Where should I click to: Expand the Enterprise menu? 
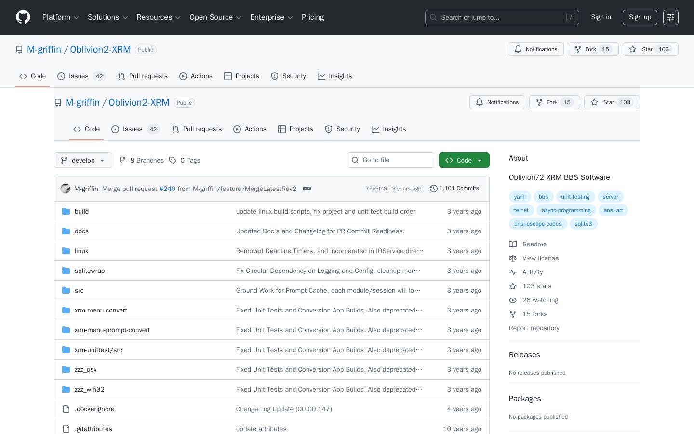tap(271, 17)
